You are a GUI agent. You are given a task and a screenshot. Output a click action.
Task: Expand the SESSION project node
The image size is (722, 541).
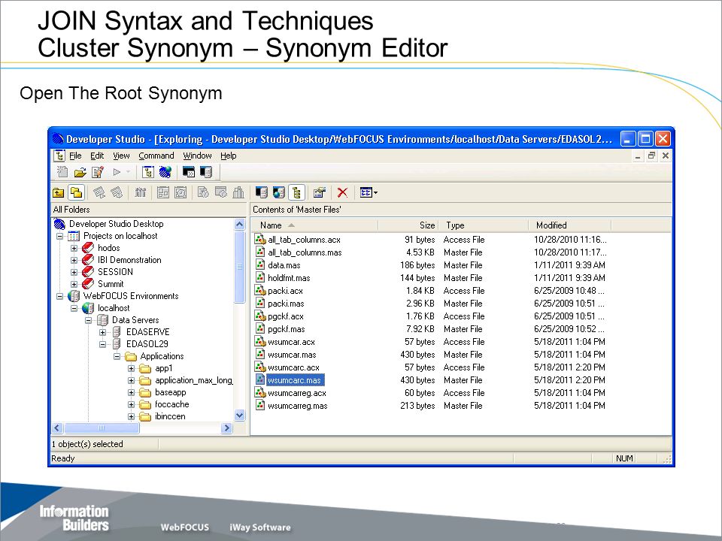pos(74,272)
